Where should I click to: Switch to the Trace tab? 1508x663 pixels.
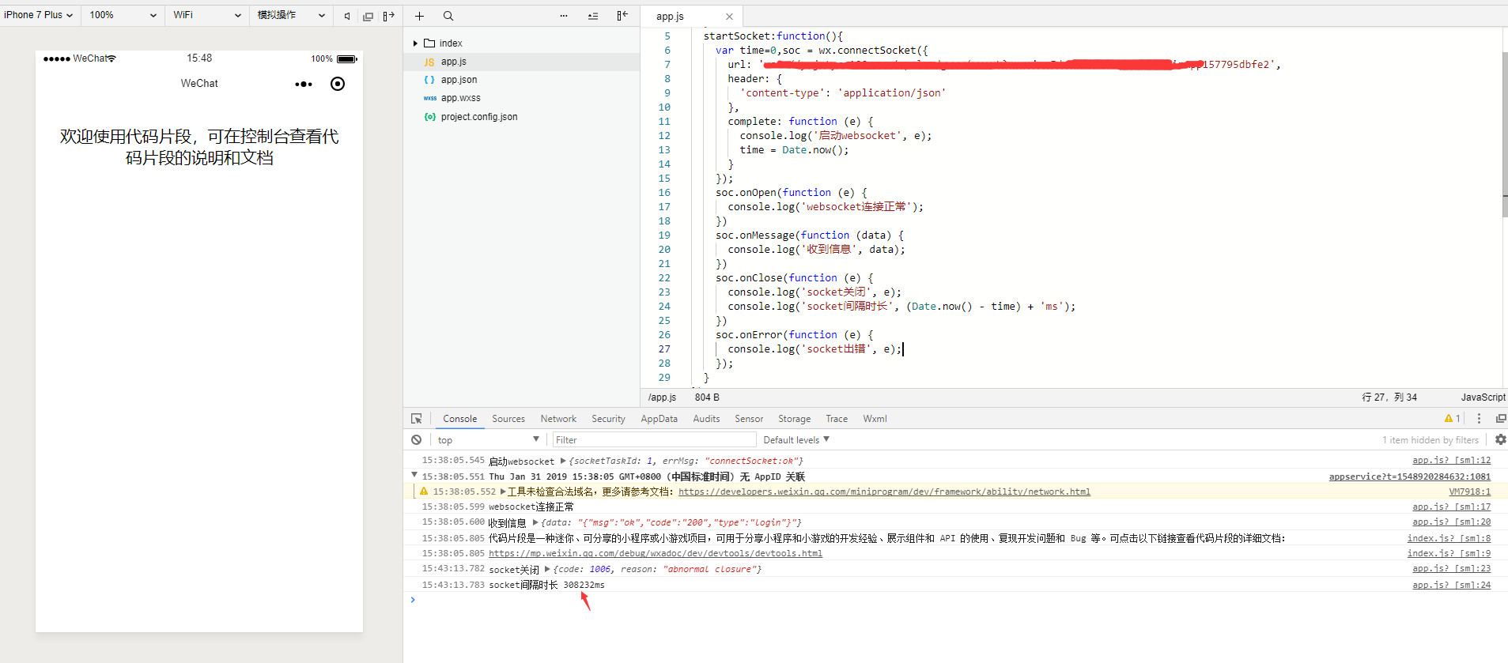pyautogui.click(x=837, y=419)
